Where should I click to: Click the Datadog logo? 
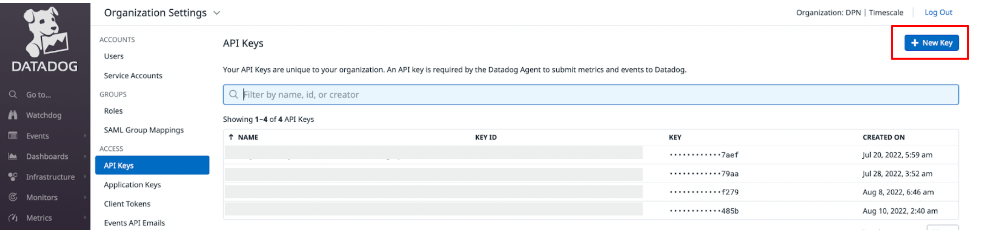pos(45,40)
